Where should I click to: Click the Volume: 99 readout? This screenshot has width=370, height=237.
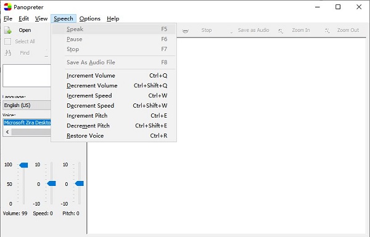click(15, 214)
